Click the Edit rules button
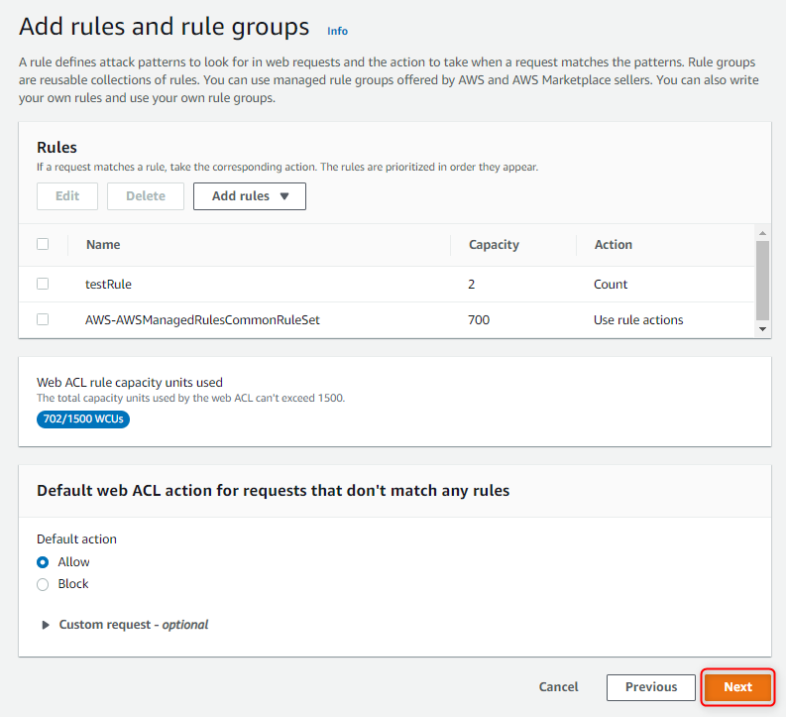Image resolution: width=786 pixels, height=717 pixels. click(67, 196)
